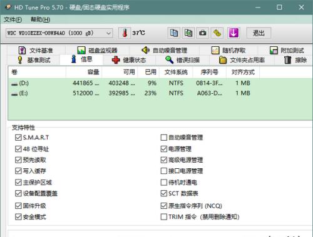Open the 帮助(H) menu
The width and height of the screenshot is (313, 237).
[40, 19]
